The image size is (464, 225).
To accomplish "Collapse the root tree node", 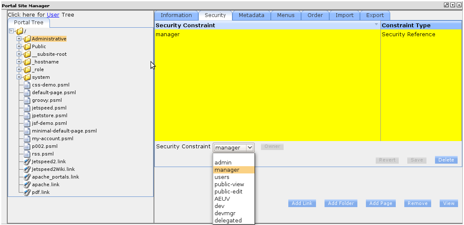I will click(11, 31).
